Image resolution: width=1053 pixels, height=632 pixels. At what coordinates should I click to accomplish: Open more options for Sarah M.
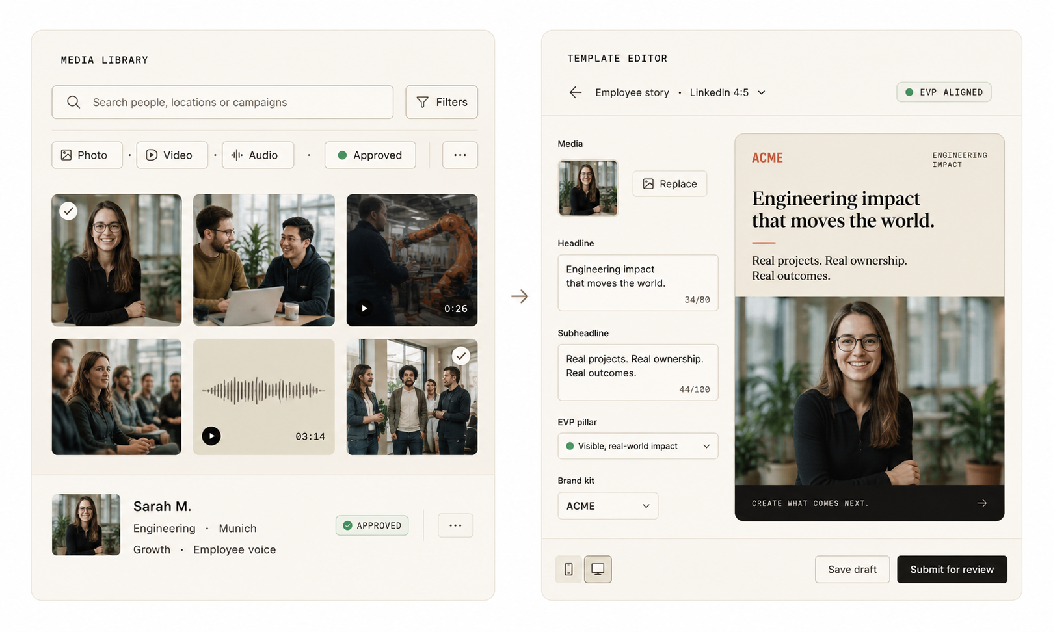tap(455, 525)
